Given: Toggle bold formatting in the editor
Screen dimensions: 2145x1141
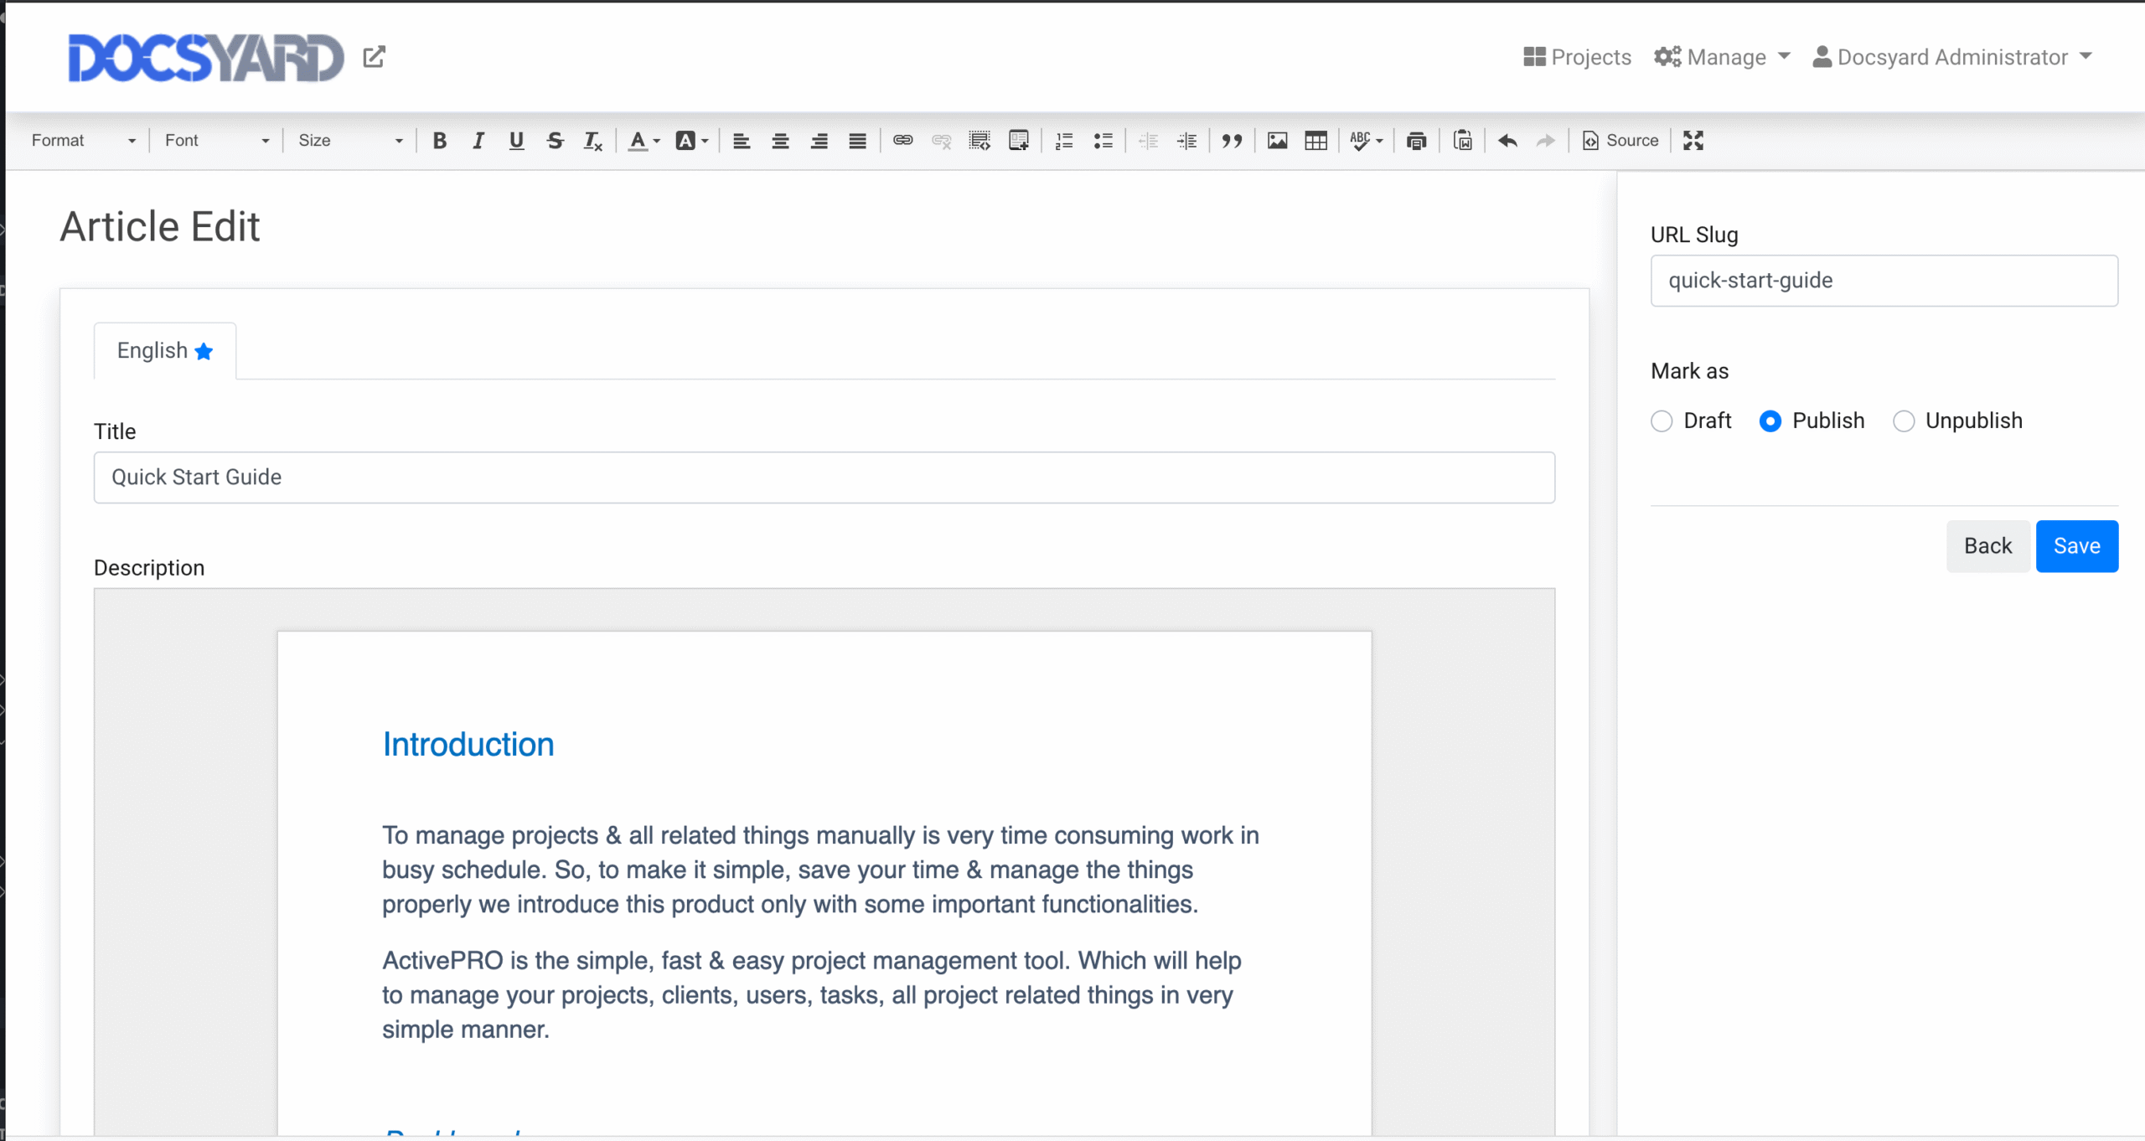Looking at the screenshot, I should tap(439, 140).
